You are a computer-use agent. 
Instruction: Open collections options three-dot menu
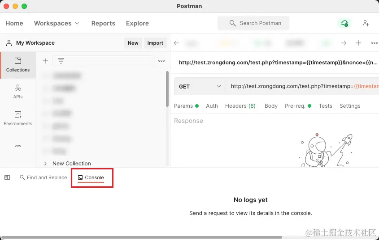tap(161, 61)
